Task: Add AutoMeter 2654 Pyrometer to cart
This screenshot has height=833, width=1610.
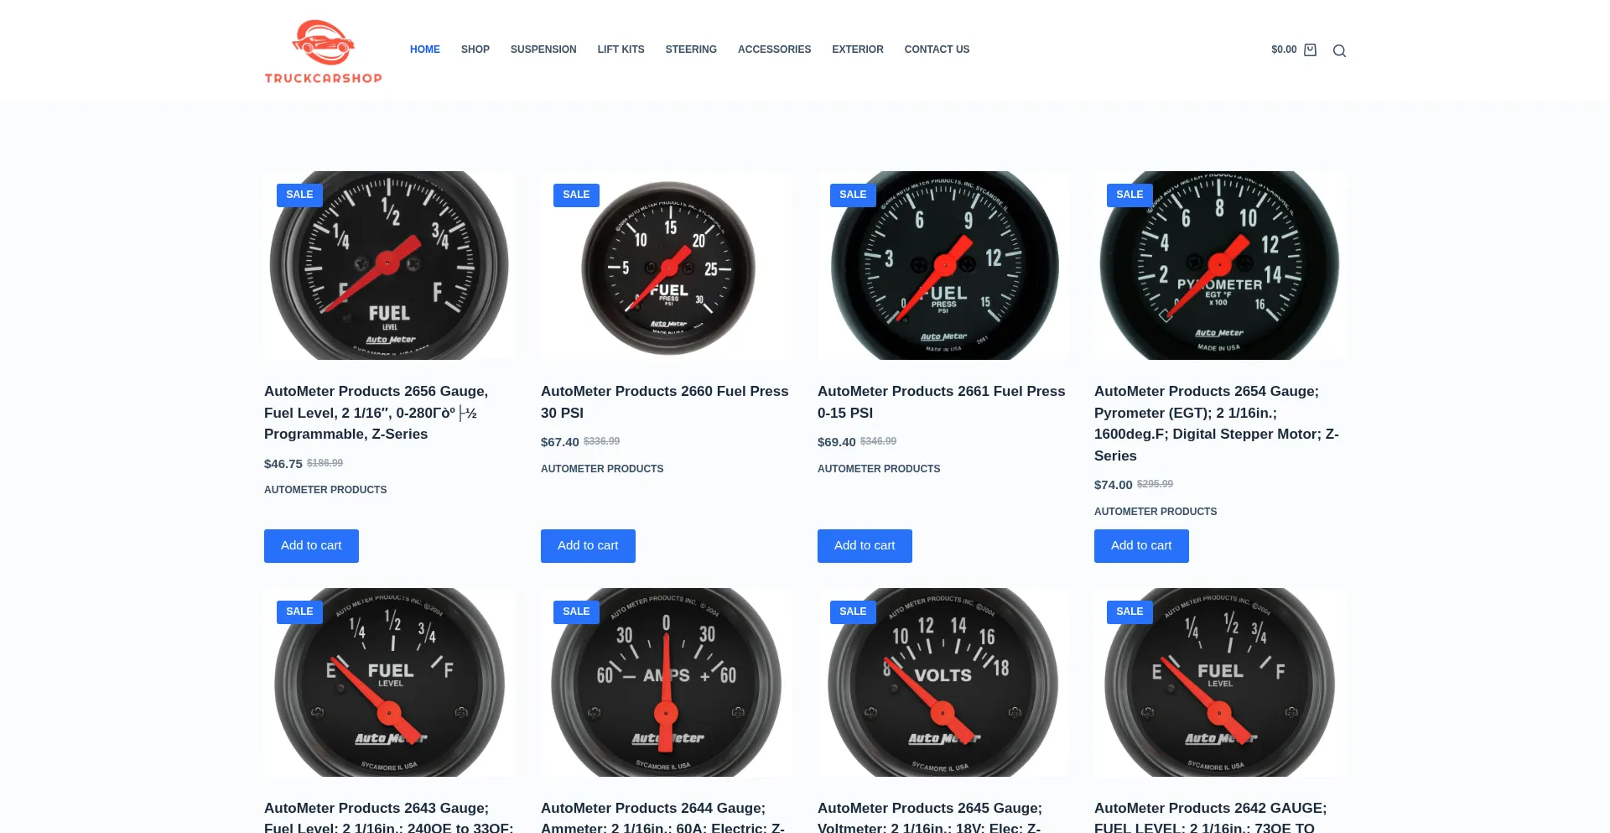Action: (x=1140, y=545)
